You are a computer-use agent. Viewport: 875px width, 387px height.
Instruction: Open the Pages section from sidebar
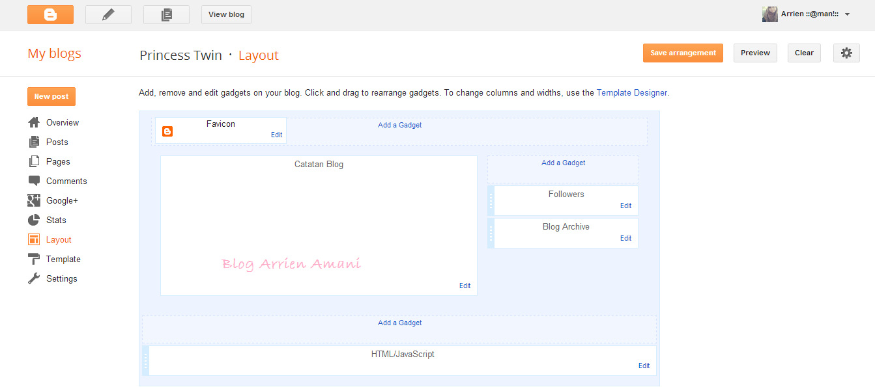pyautogui.click(x=57, y=161)
